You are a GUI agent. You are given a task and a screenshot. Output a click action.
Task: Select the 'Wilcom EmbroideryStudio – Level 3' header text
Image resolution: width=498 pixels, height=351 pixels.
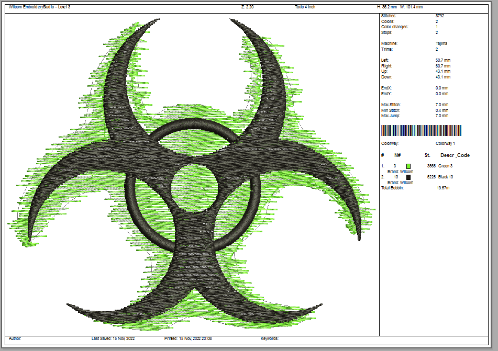coord(40,7)
